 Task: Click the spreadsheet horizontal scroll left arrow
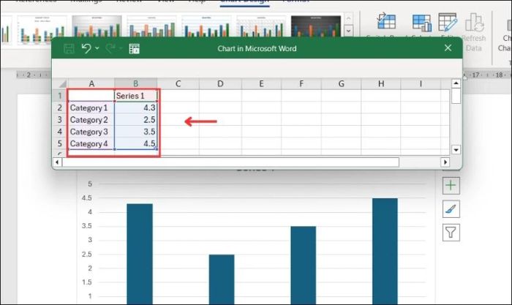(58, 162)
